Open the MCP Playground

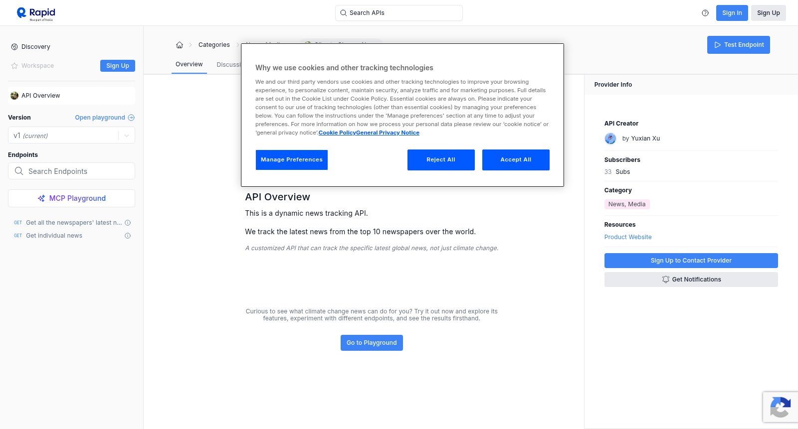coord(71,198)
